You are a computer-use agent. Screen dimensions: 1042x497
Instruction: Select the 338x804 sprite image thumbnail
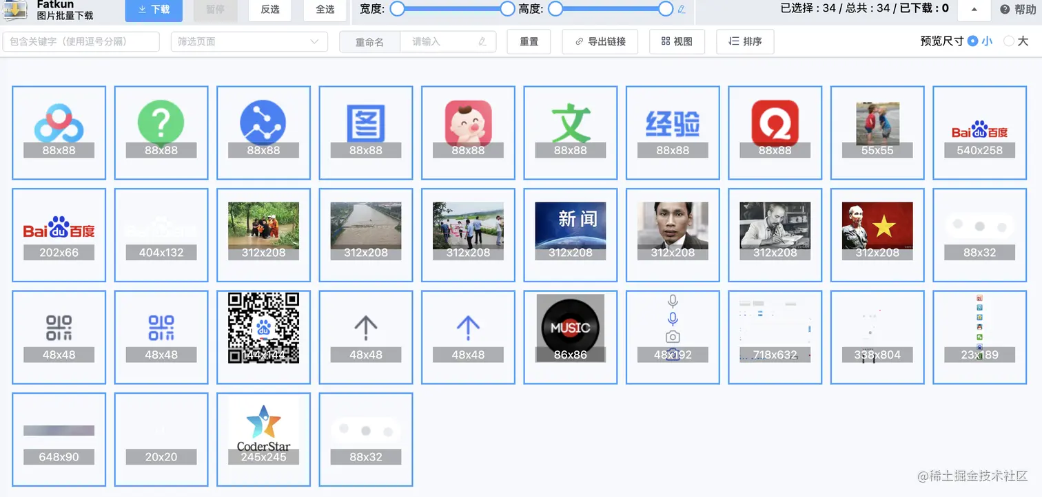click(x=877, y=337)
